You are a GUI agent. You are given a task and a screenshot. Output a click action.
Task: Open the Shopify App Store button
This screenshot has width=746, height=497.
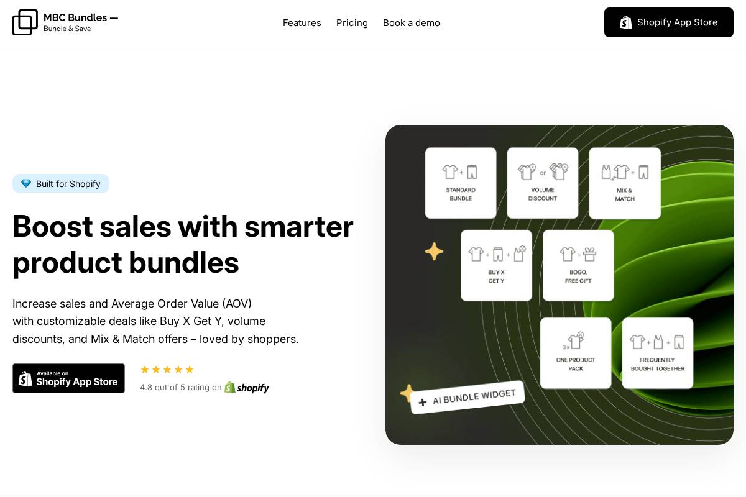(669, 22)
